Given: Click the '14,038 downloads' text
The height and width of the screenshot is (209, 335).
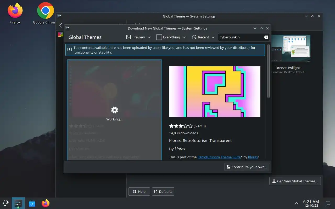Looking at the screenshot, I should coord(183,133).
